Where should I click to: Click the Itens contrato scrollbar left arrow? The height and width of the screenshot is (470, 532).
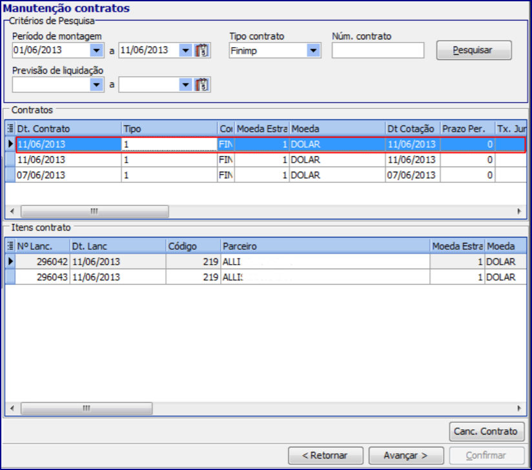coord(12,408)
